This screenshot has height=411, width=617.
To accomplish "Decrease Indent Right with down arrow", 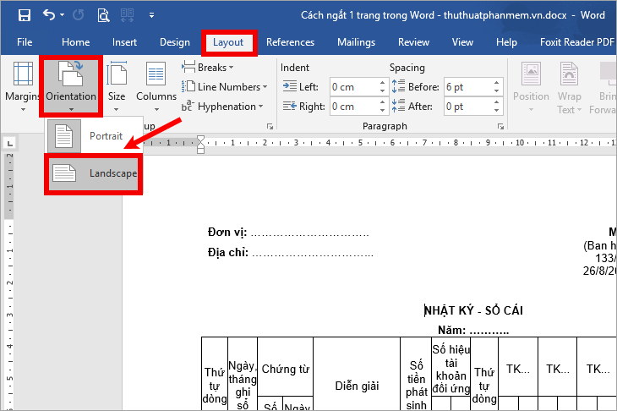I will point(383,111).
